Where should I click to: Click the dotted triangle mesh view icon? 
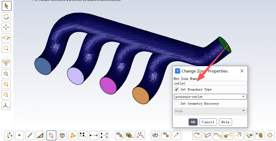(x=6, y=63)
